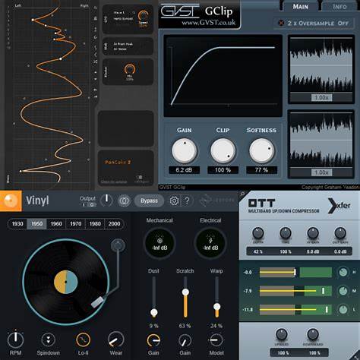Click the Wear knob in Vinyl
This screenshot has height=360, width=360.
click(115, 339)
